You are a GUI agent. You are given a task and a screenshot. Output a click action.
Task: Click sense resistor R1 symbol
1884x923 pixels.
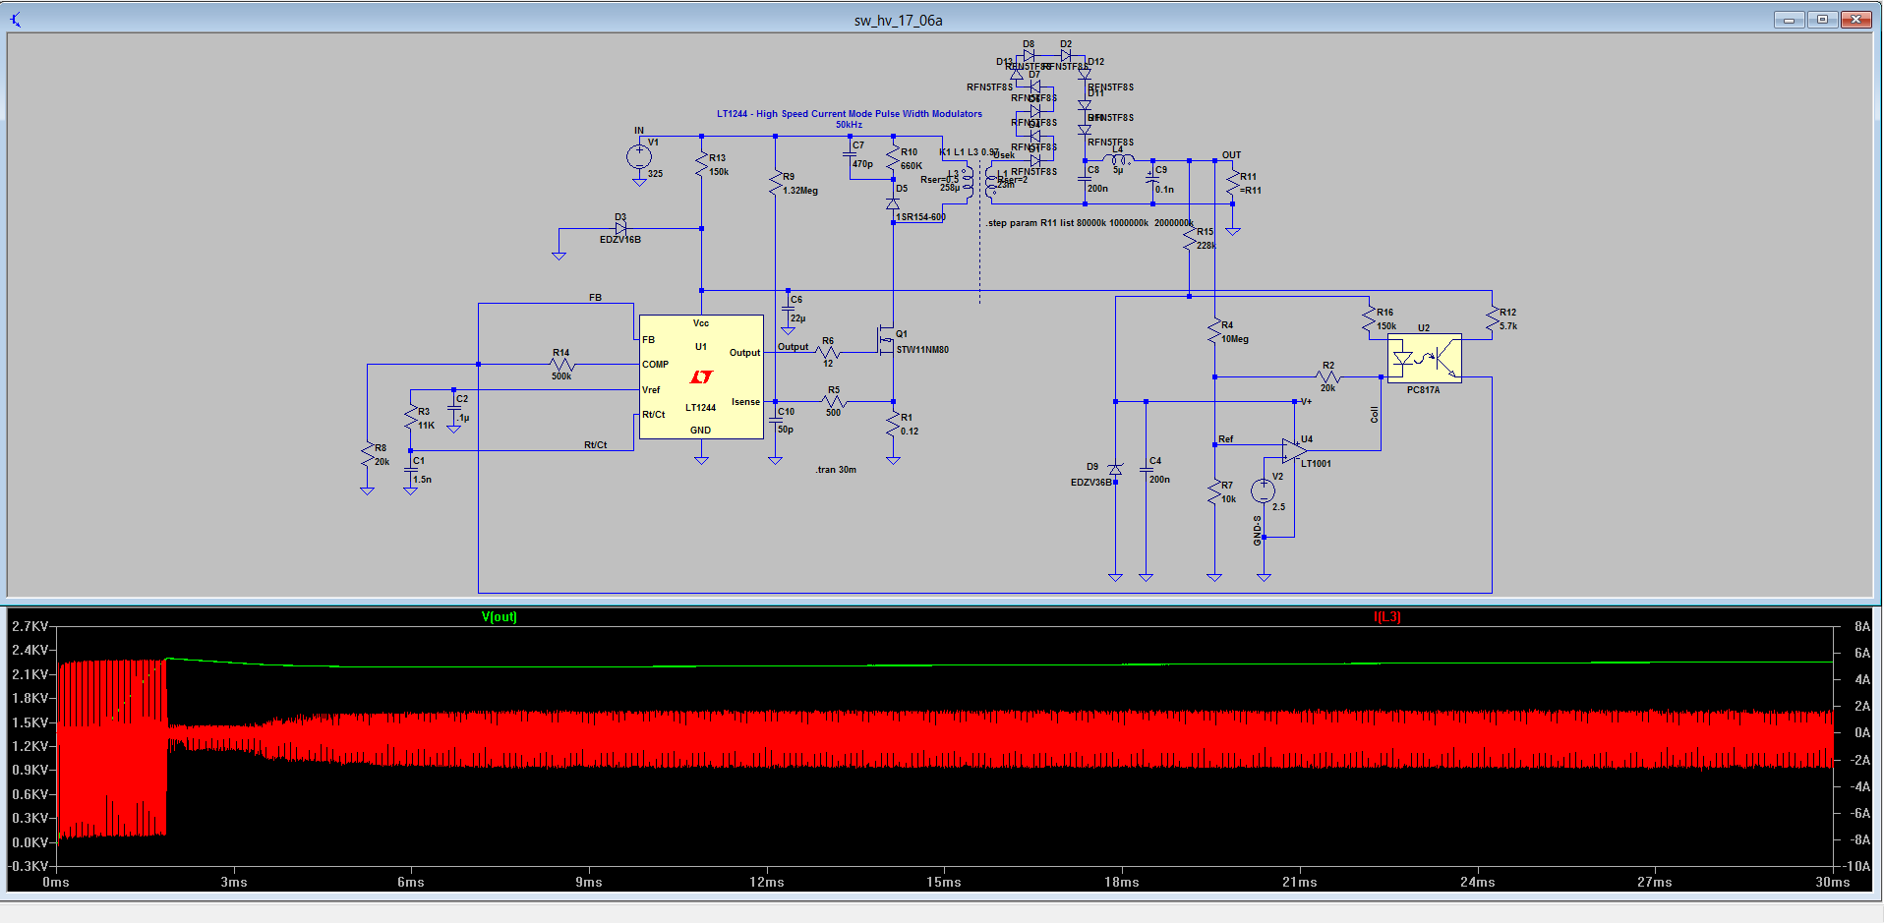pyautogui.click(x=893, y=424)
